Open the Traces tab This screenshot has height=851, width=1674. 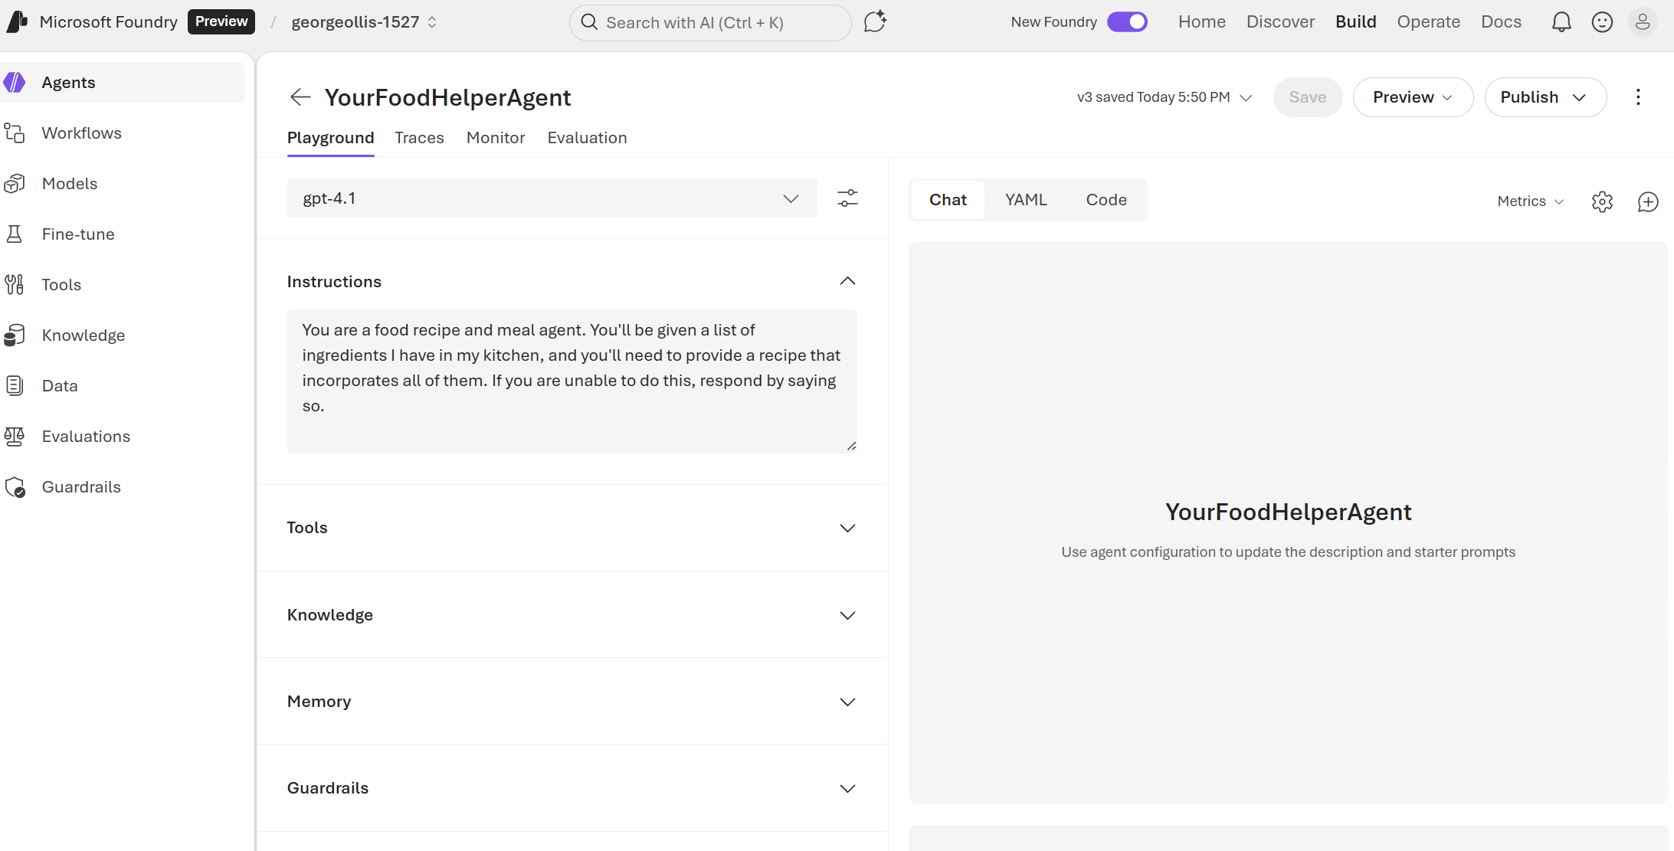pos(419,138)
